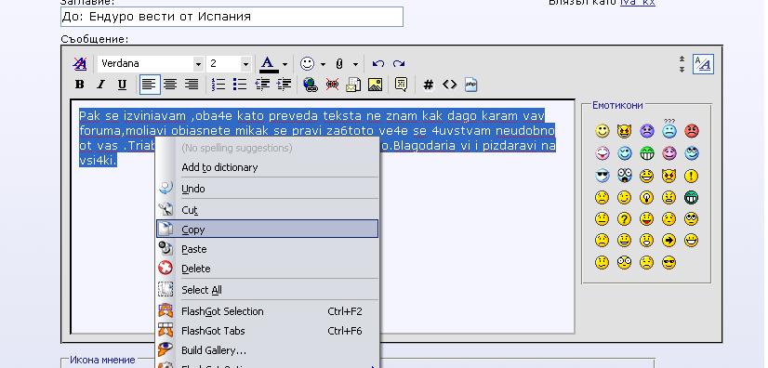Viewport: 768px width, 368px height.
Task: Click the Insert Image icon
Action: pyautogui.click(x=375, y=85)
